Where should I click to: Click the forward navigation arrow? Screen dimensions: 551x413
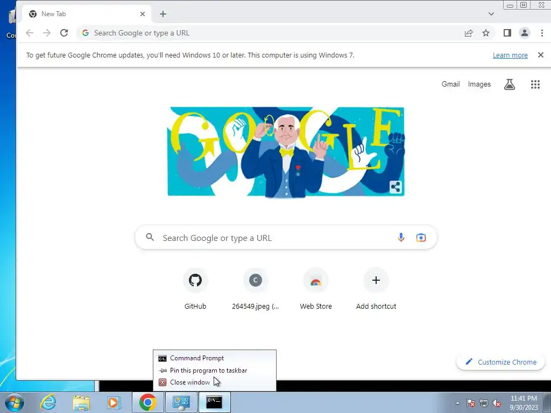click(x=46, y=33)
